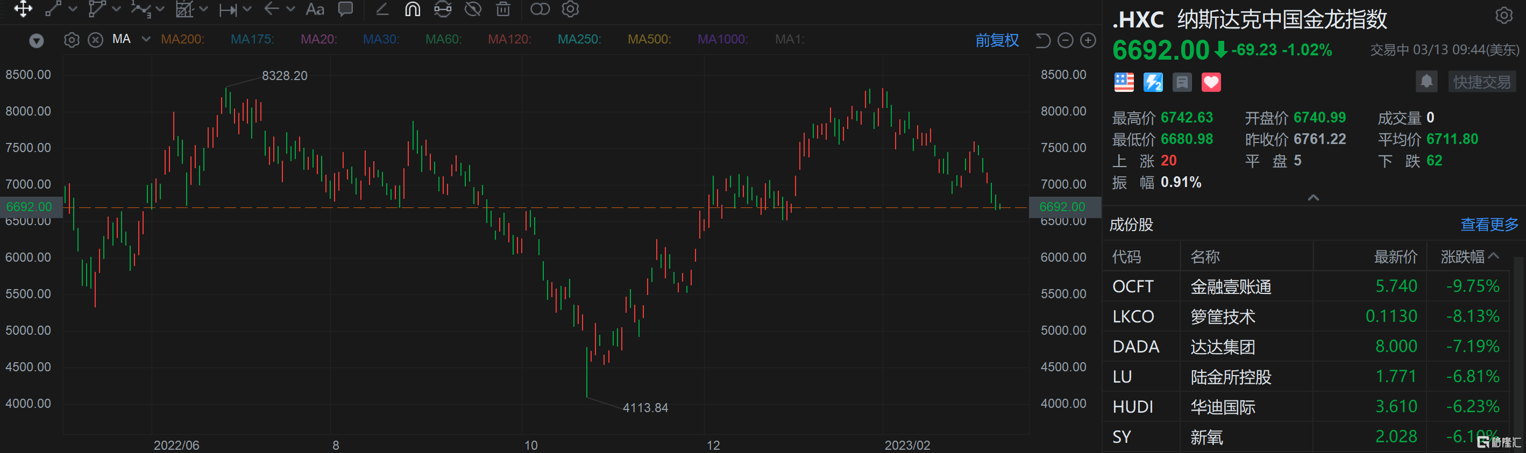Click 查看更多 to view more constituents
Viewport: 1526px width, 453px height.
coord(1489,225)
